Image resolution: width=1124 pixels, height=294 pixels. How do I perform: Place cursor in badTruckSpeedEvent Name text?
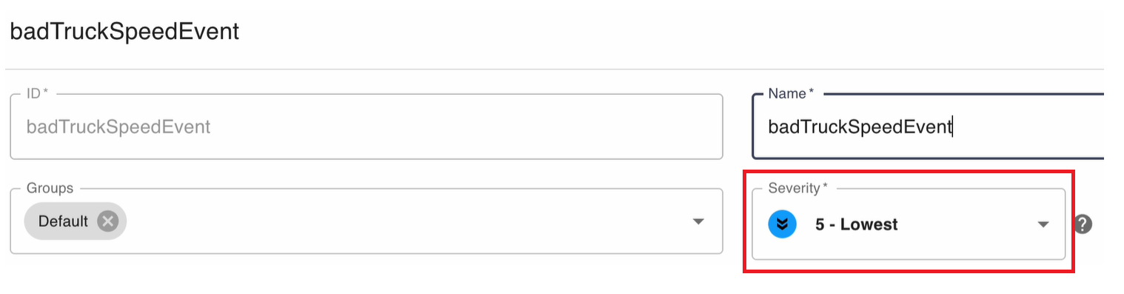coord(859,127)
